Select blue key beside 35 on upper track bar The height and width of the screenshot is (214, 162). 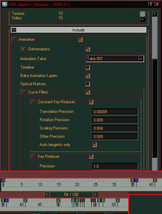(136, 180)
